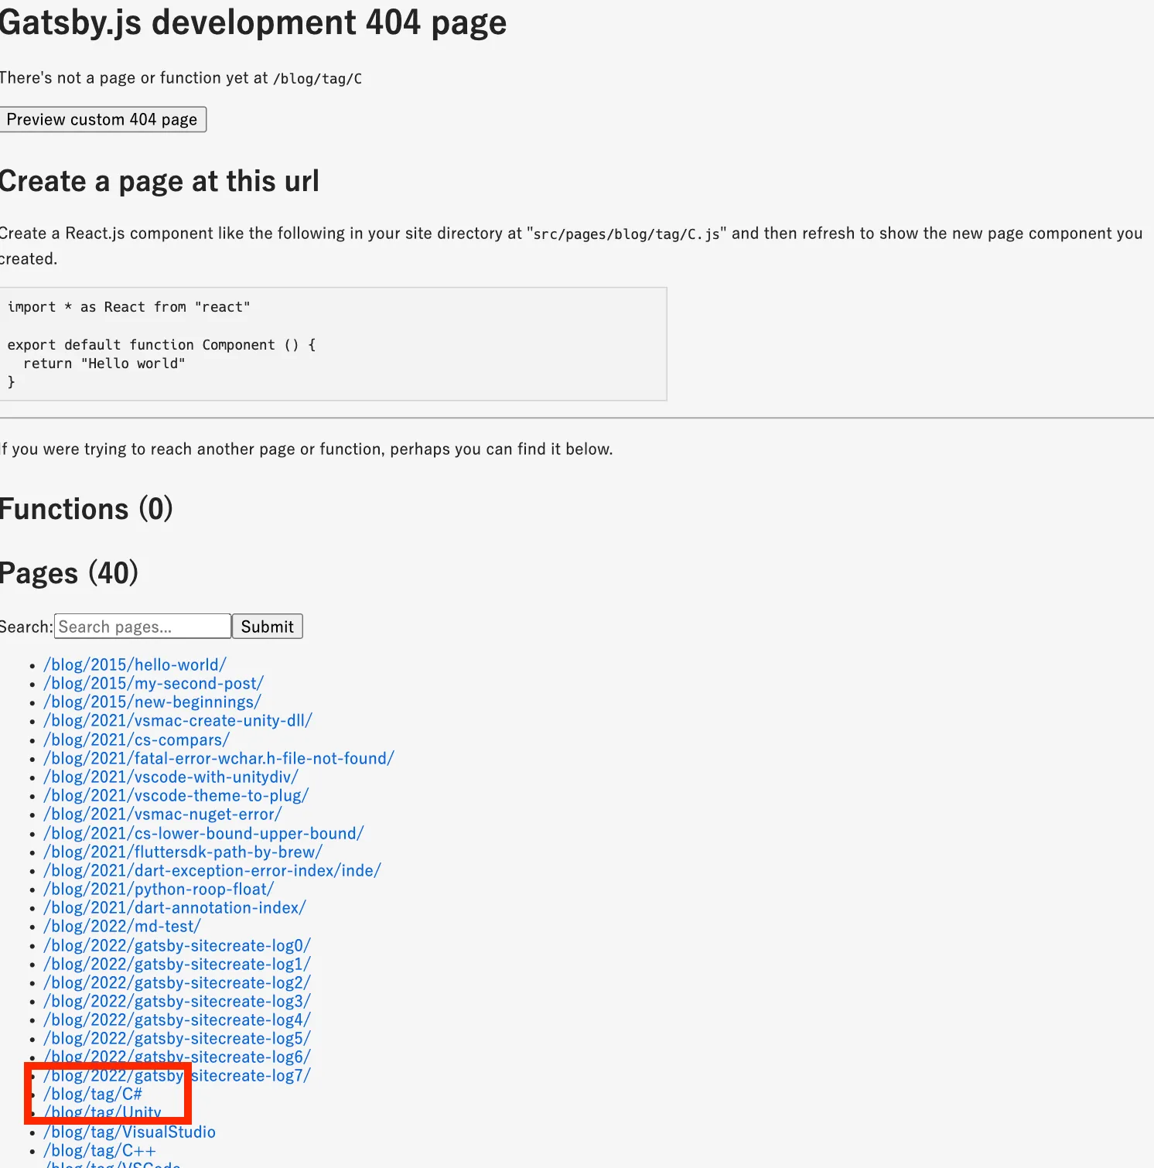The image size is (1154, 1168).
Task: Visit the /blog/2021/cs-compars/ page link
Action: [x=136, y=740]
